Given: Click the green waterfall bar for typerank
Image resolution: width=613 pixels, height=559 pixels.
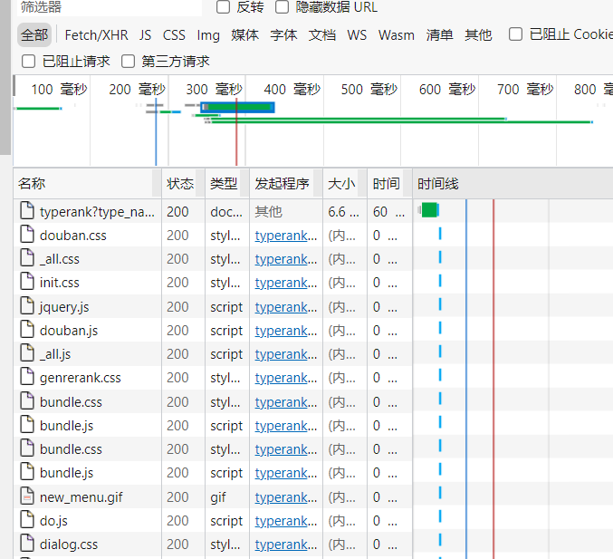Looking at the screenshot, I should point(429,210).
